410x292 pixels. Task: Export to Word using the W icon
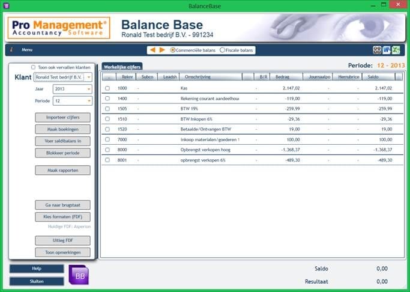click(387, 50)
